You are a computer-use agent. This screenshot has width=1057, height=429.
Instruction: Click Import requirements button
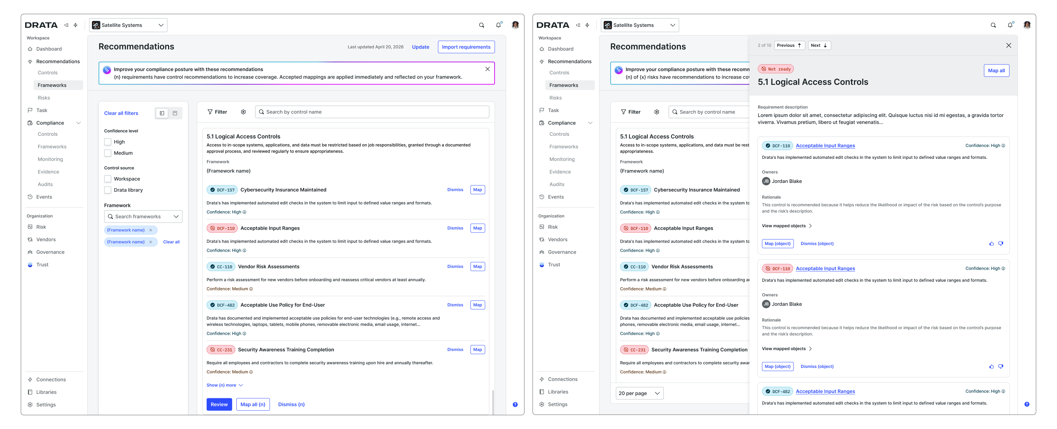pyautogui.click(x=466, y=47)
